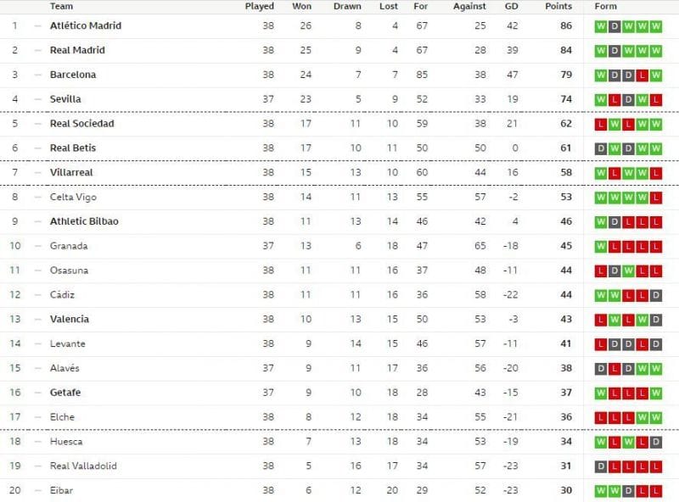Open the Villarreal team link

71,173
